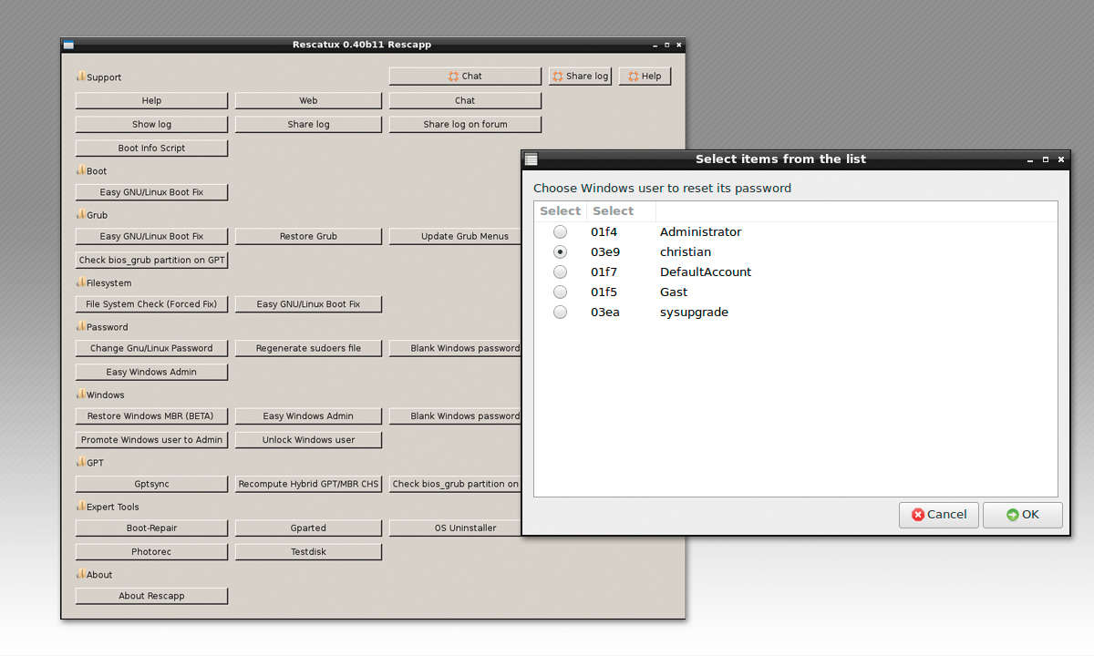This screenshot has height=656, width=1094.
Task: Select the christian user radio button
Action: [x=560, y=252]
